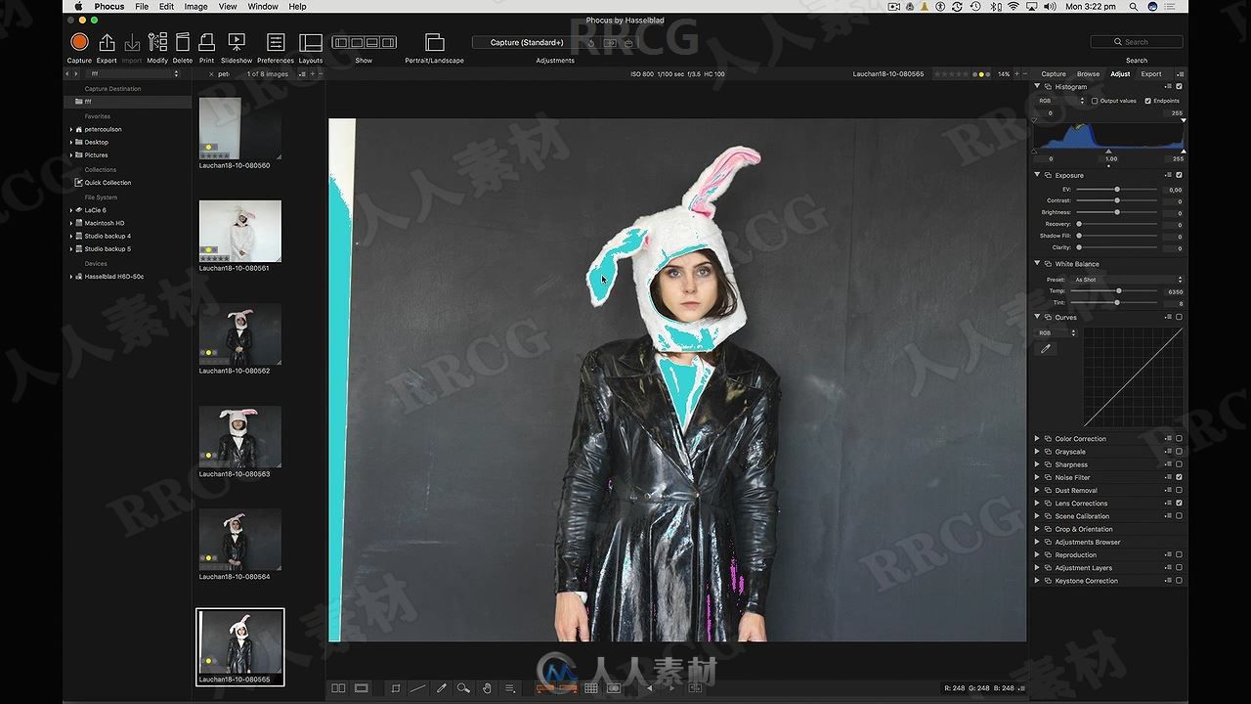Click the Show layout selector in toolbar
1251x704 pixels.
[364, 42]
